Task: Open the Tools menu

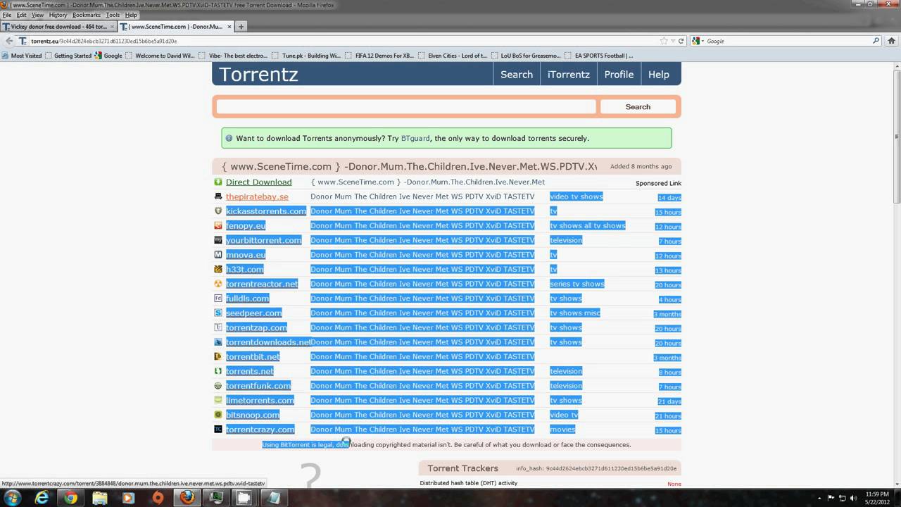Action: pos(113,15)
